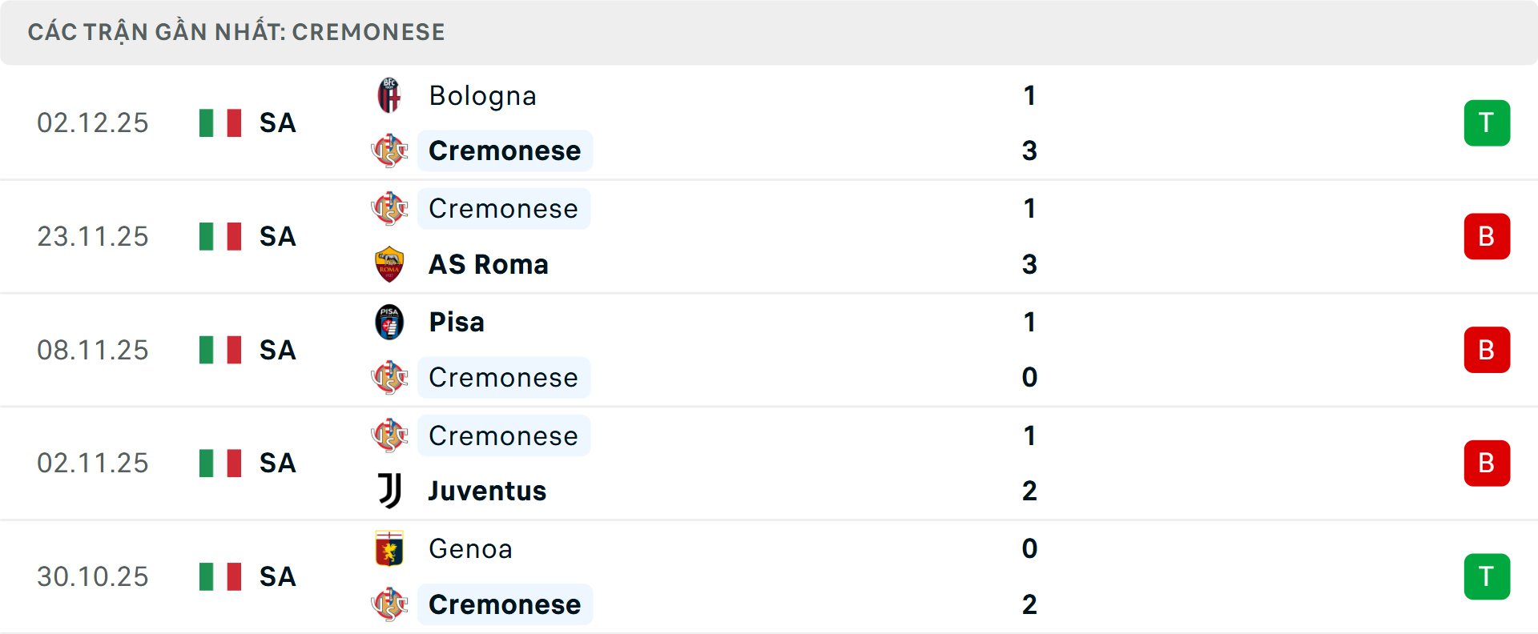The width and height of the screenshot is (1538, 634).
Task: Click red B badge for AS Roma match
Action: pos(1487,236)
